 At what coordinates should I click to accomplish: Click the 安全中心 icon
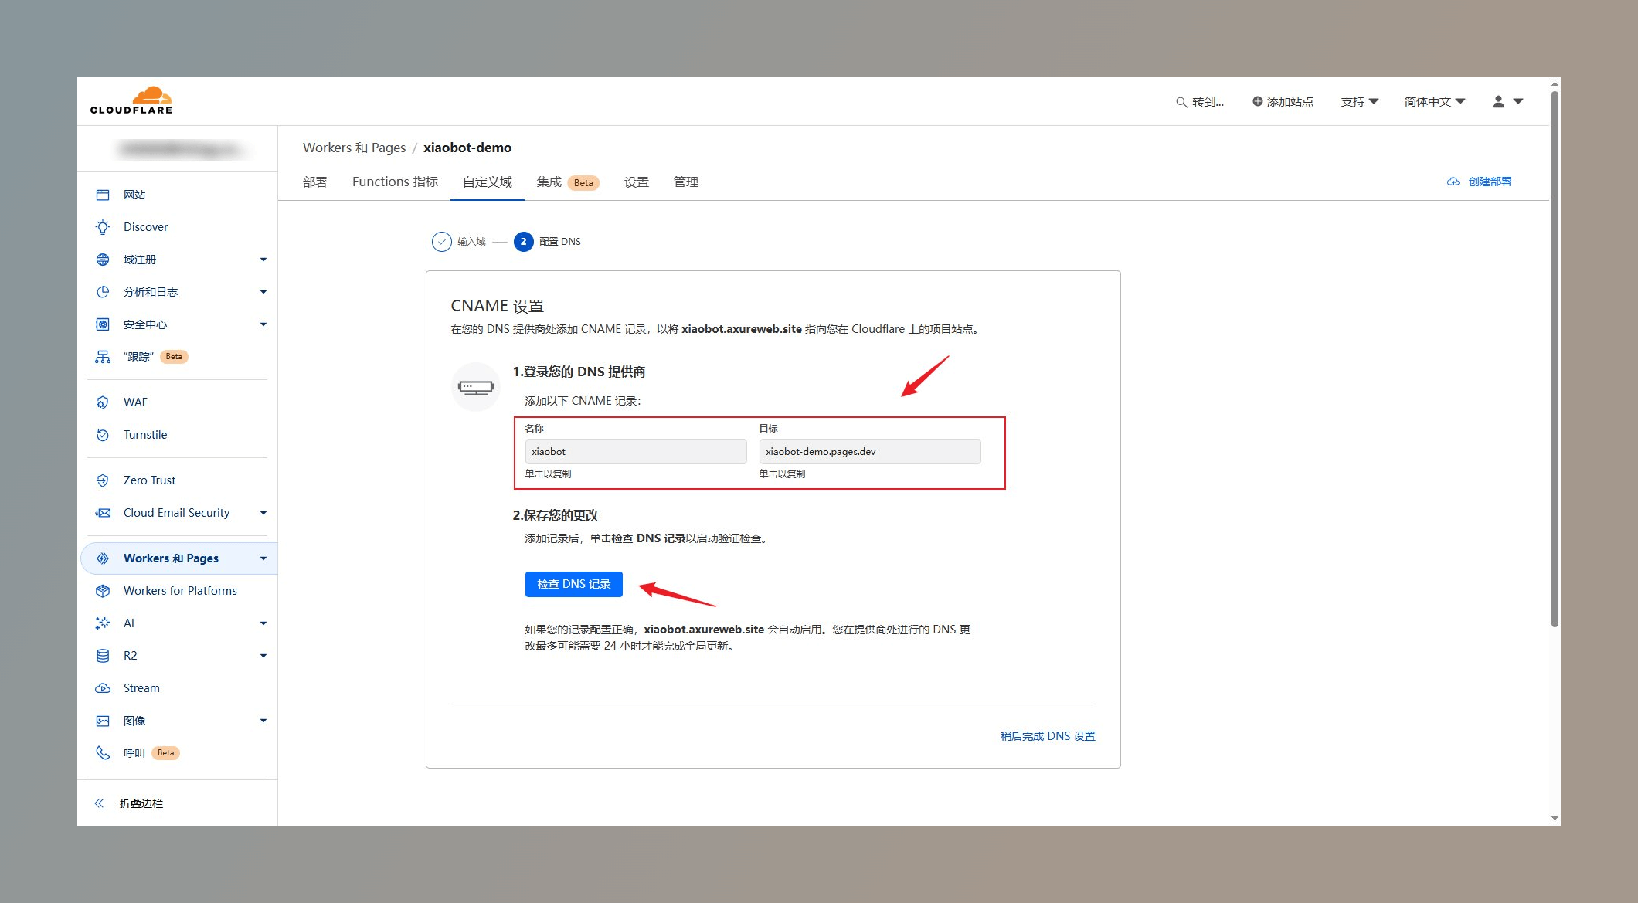(103, 324)
